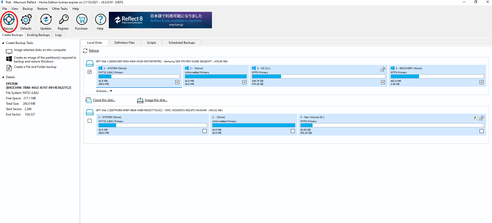Open the Restore menu
The height and width of the screenshot is (223, 492).
(43, 9)
